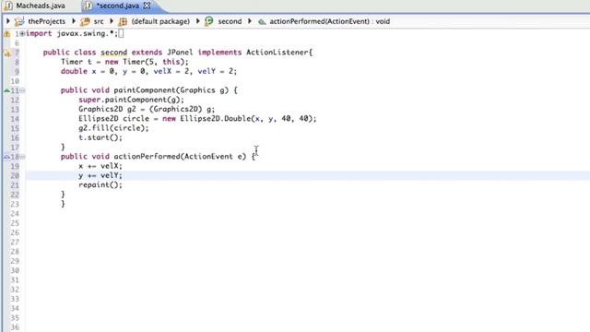Click implements marker on line 18
This screenshot has width=590, height=332.
pyautogui.click(x=6, y=157)
